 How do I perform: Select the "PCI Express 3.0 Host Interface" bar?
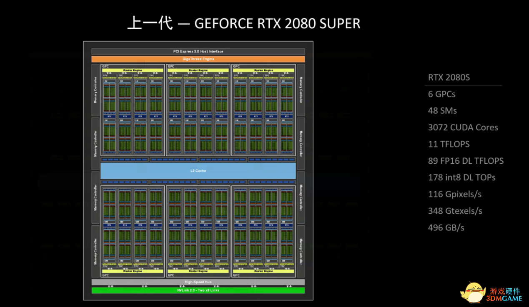[x=198, y=51]
